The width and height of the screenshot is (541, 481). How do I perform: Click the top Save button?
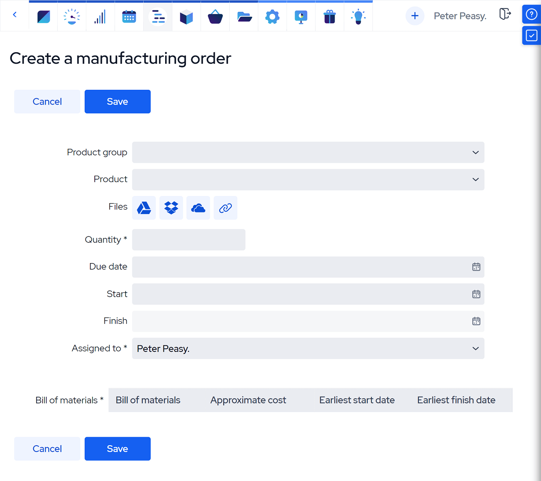click(x=118, y=102)
